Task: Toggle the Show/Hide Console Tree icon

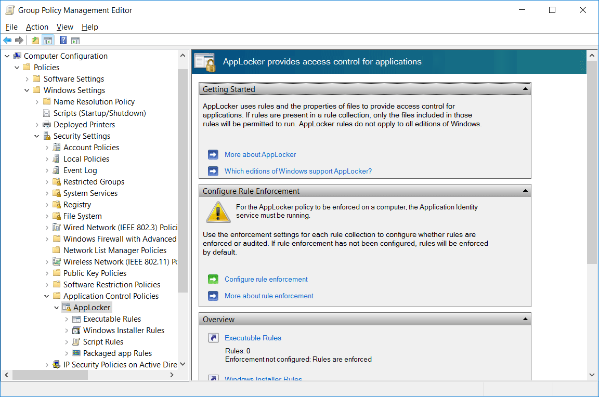Action: 48,40
